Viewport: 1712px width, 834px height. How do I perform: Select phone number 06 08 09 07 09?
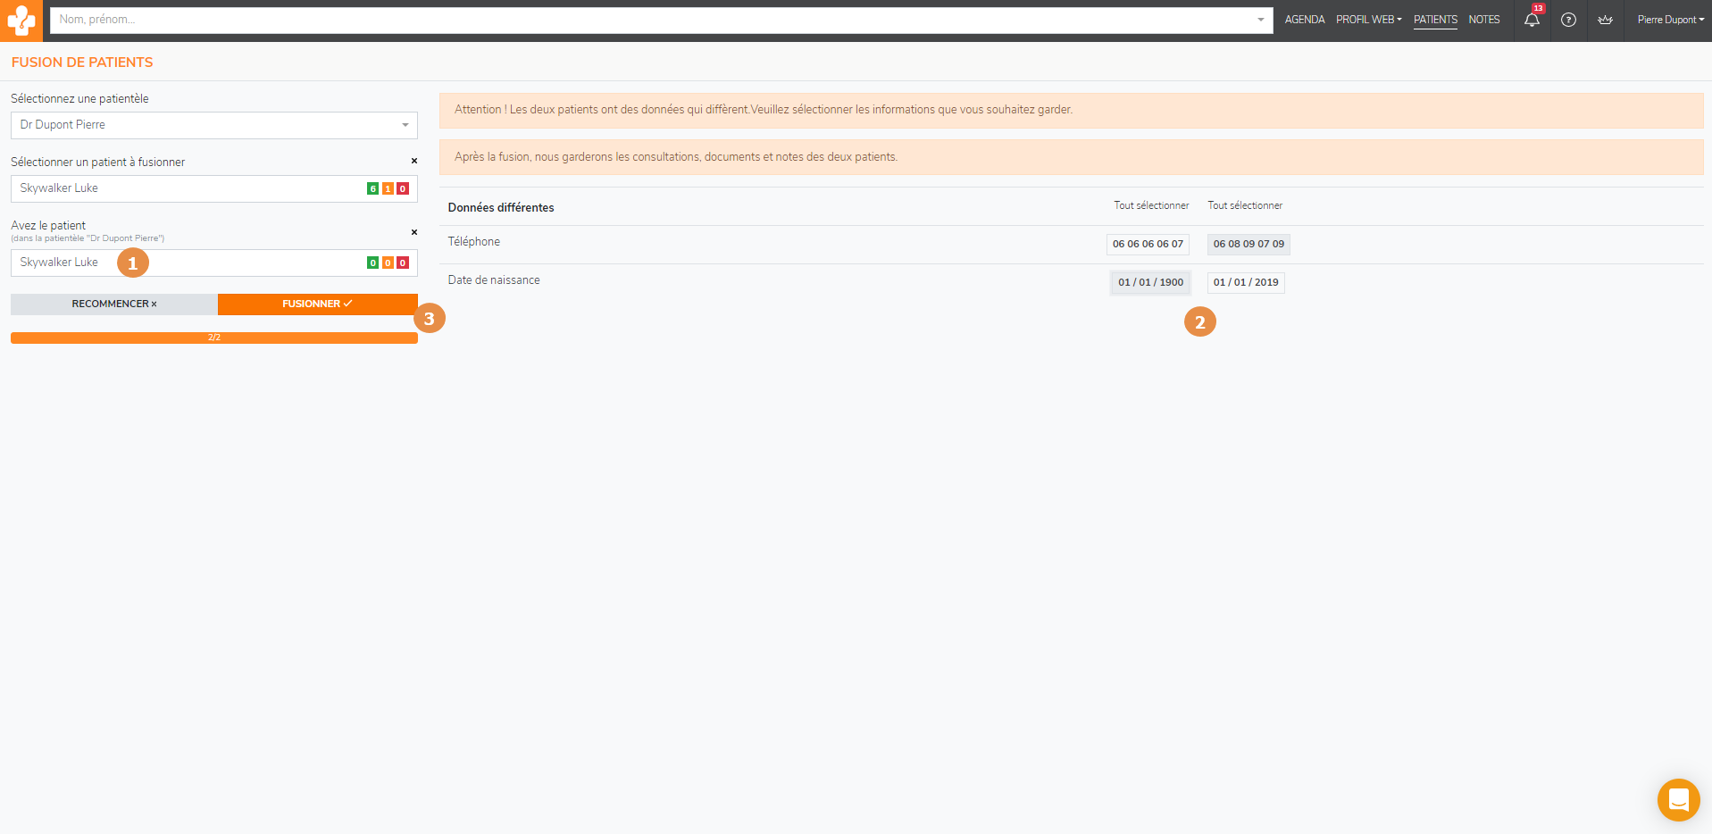pyautogui.click(x=1248, y=244)
